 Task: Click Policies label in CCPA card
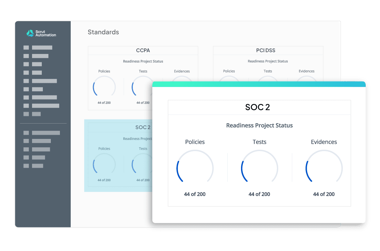[104, 71]
